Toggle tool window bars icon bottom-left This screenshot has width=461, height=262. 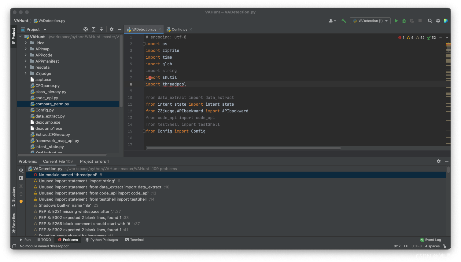click(x=14, y=246)
